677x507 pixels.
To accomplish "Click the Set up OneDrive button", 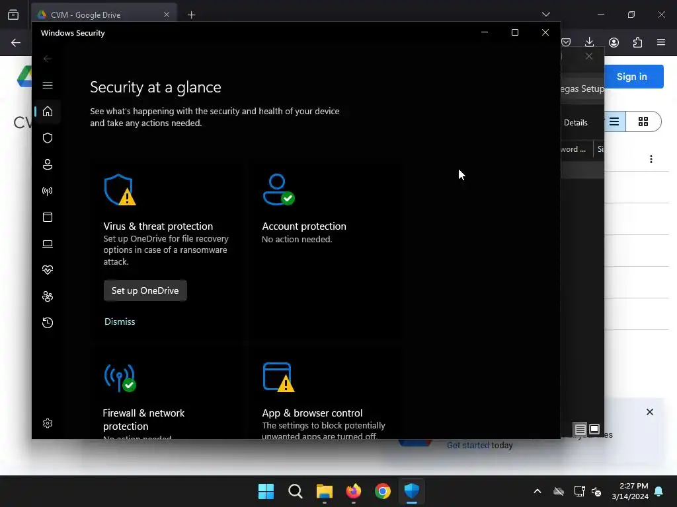I will (145, 290).
